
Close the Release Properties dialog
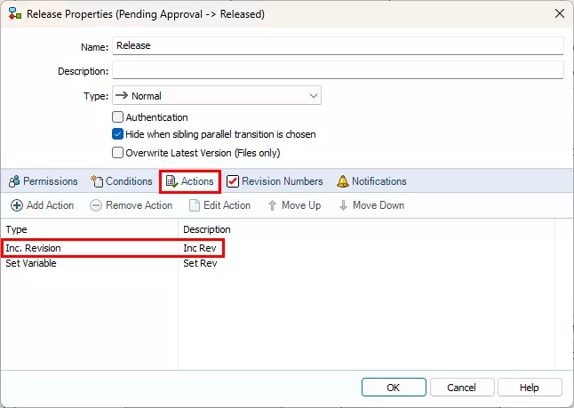[560, 13]
